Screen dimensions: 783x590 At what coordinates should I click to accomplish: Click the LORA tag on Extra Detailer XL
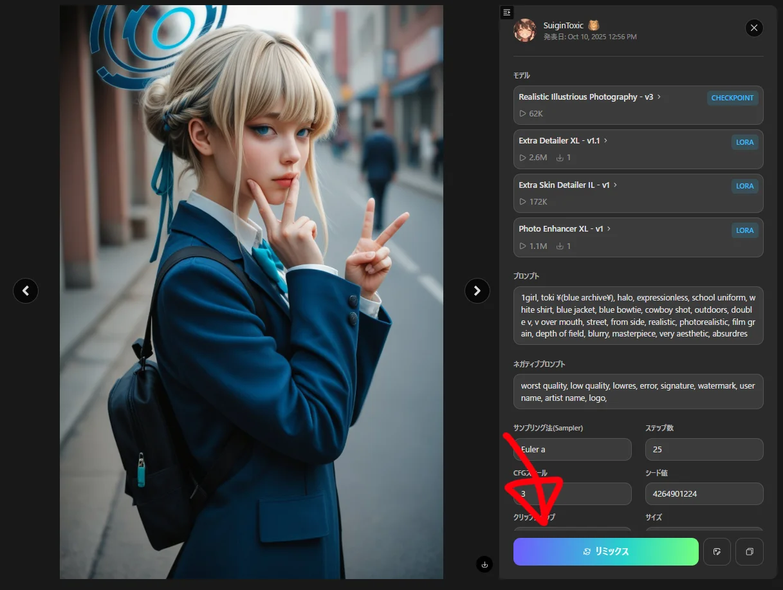click(x=744, y=142)
